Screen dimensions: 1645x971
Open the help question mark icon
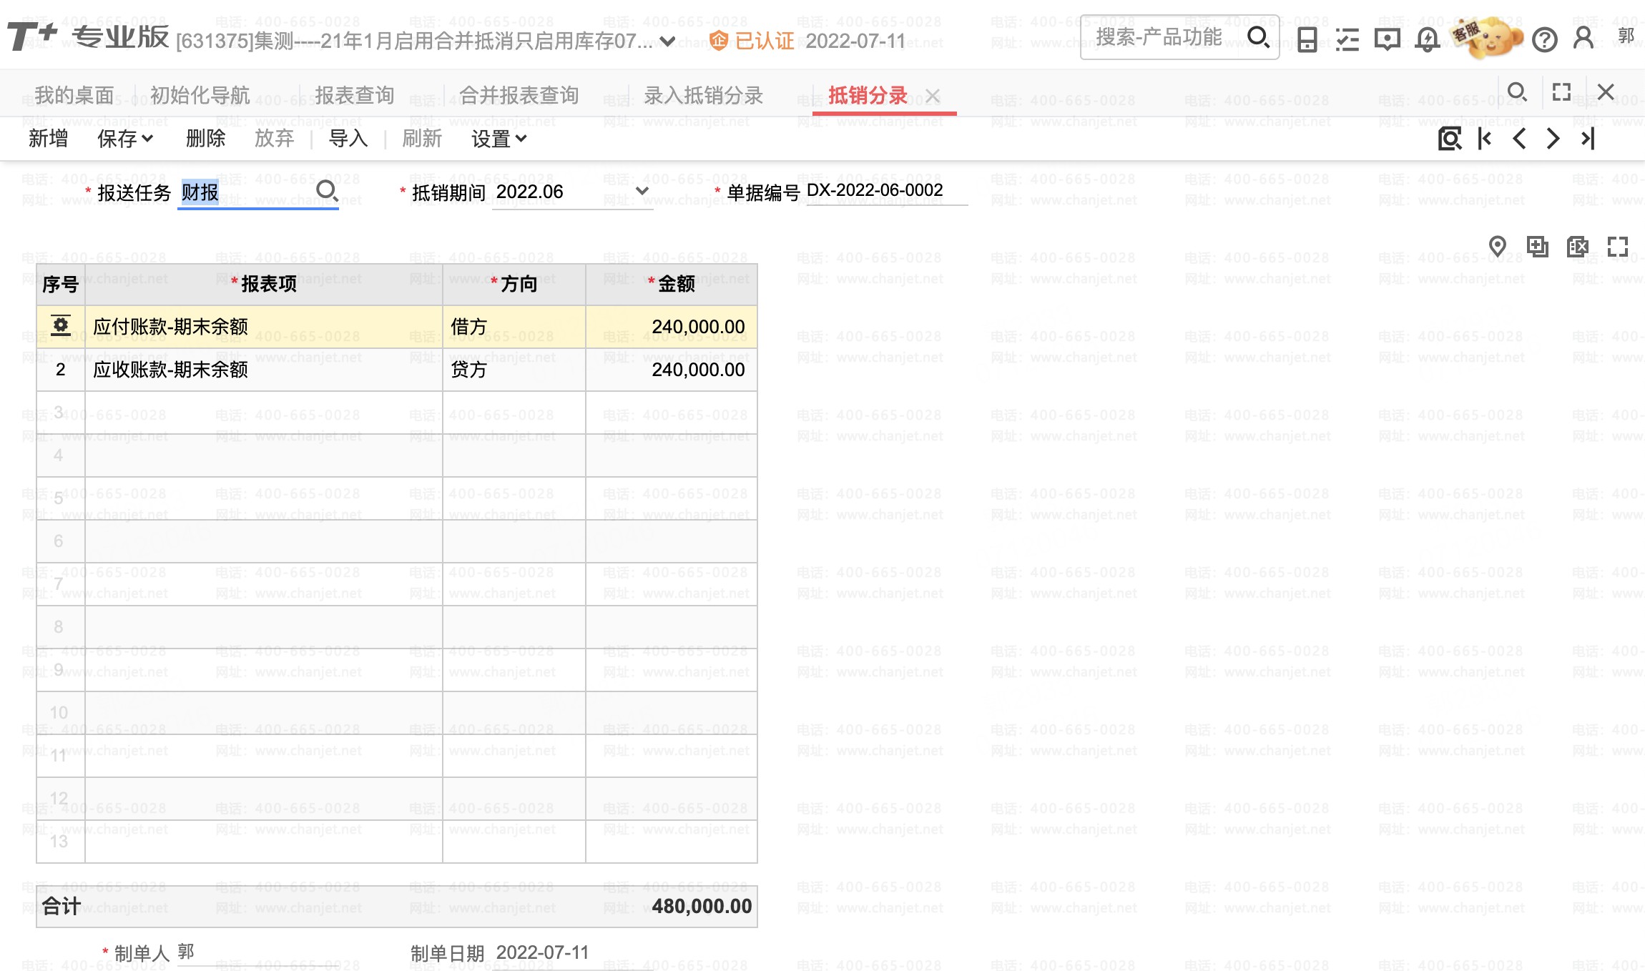(x=1545, y=39)
